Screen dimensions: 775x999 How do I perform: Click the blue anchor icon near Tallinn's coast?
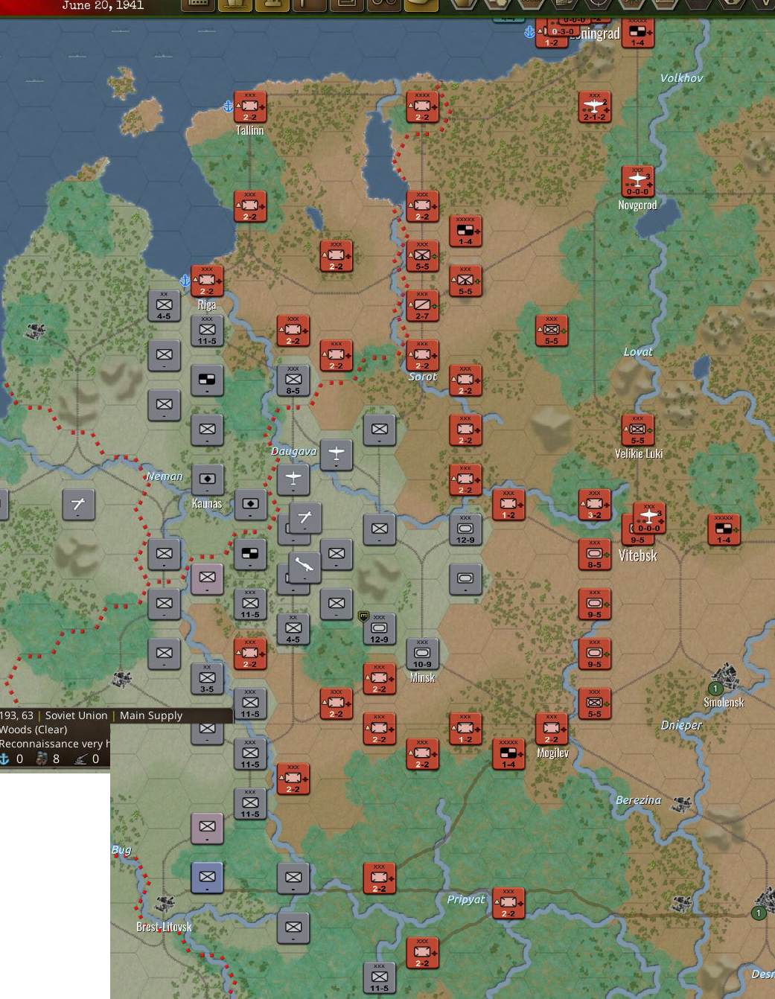pyautogui.click(x=227, y=106)
